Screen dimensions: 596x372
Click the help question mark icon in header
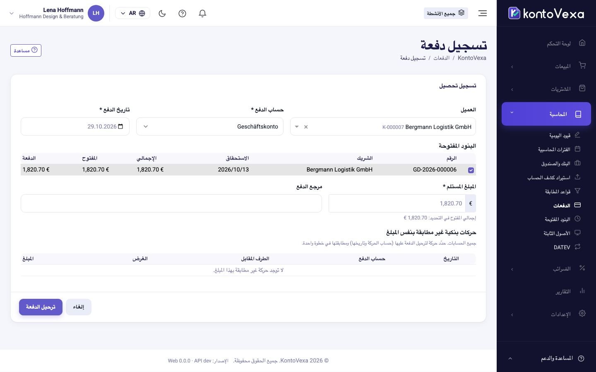pyautogui.click(x=182, y=13)
